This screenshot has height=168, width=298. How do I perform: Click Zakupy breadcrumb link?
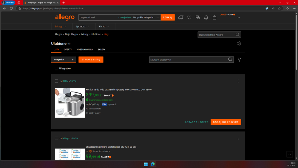click(85, 34)
